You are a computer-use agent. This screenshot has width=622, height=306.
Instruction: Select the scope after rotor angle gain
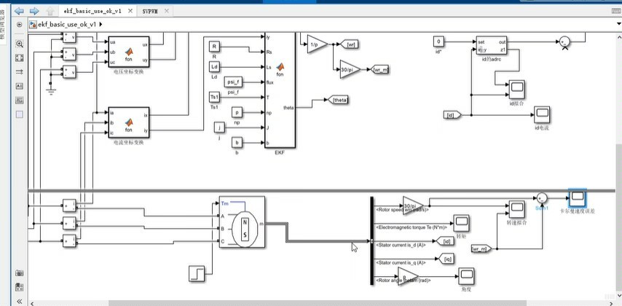(466, 276)
